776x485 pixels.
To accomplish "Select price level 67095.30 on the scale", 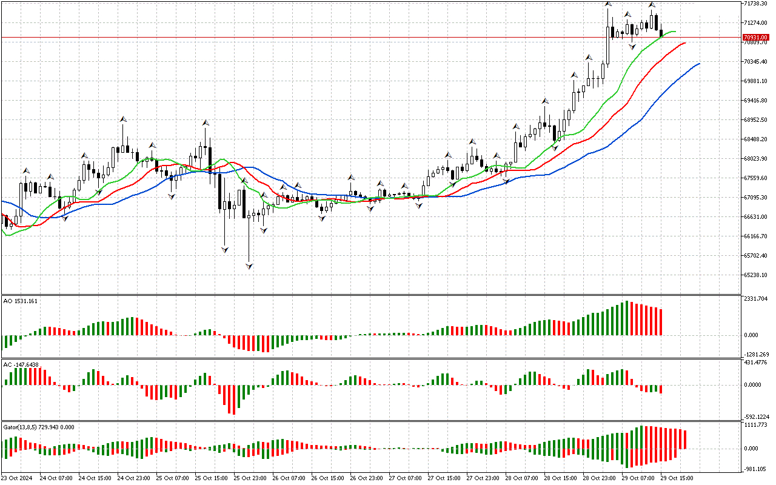I will coord(757,198).
